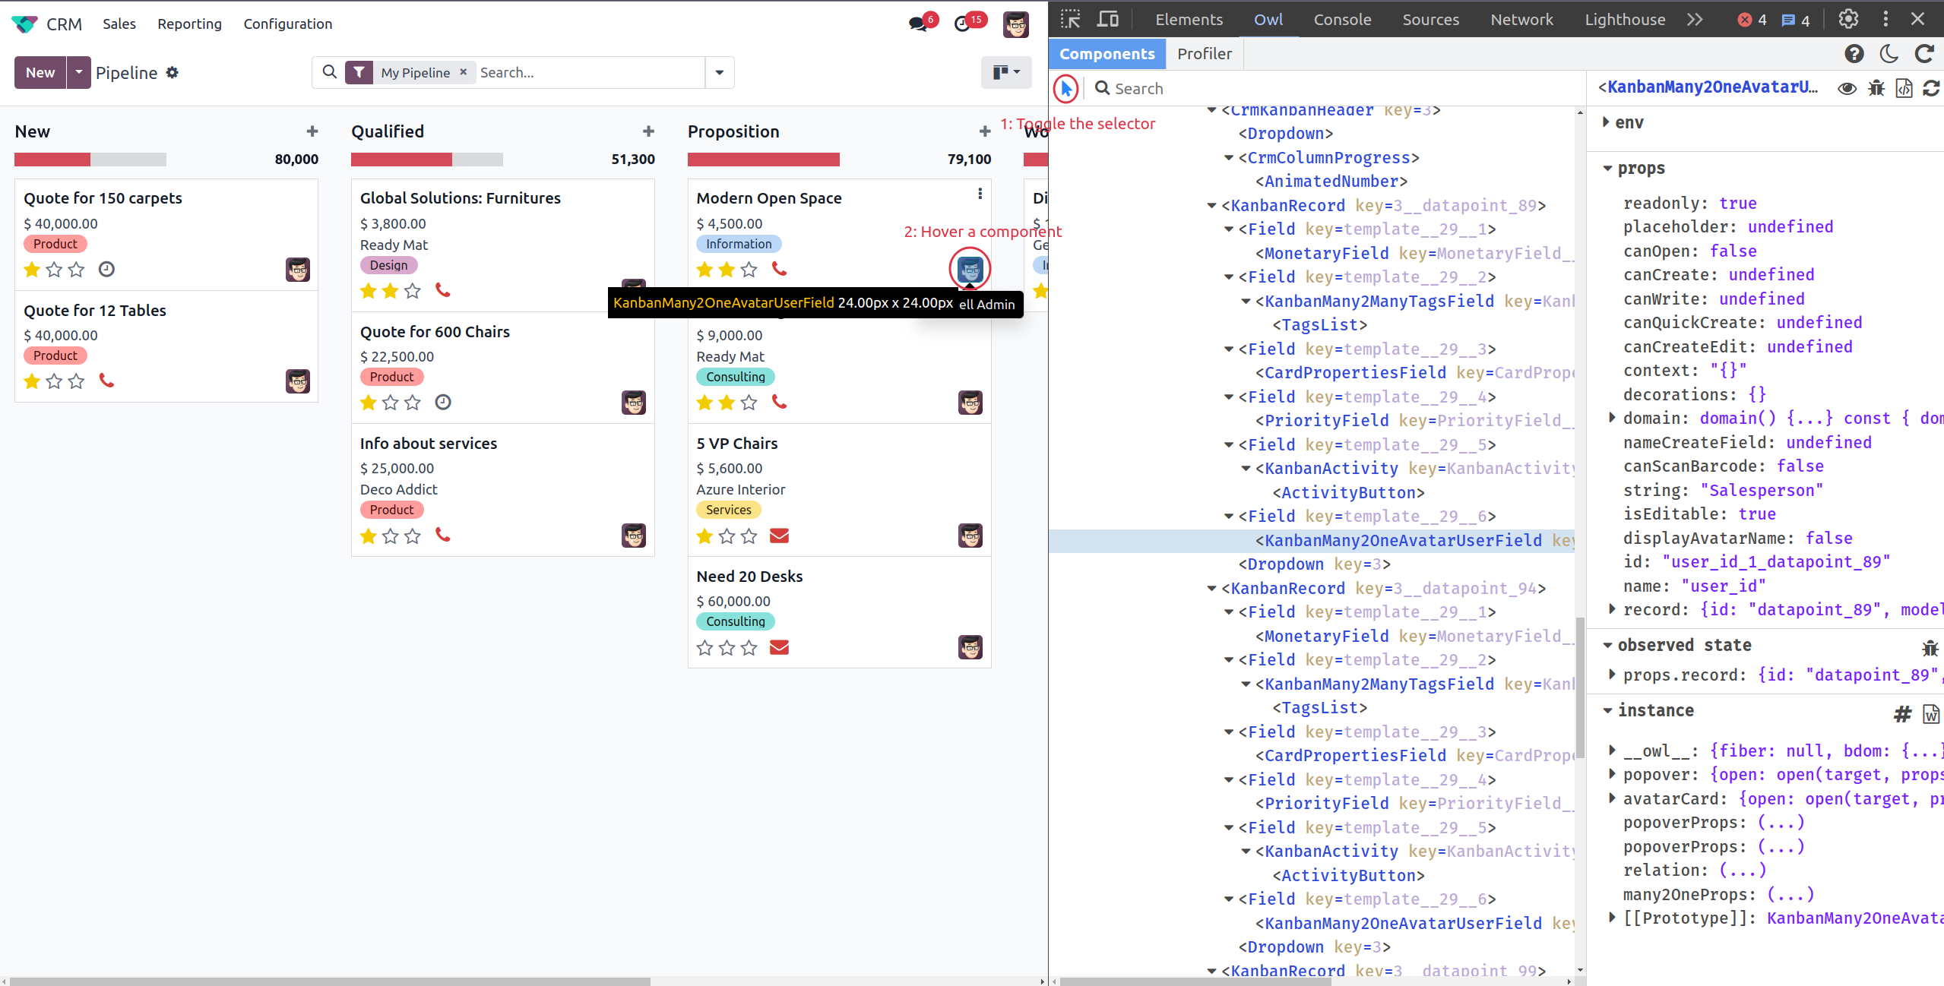Screen dimensions: 1944x986
Task: Remove the My Pipeline filter
Action: tap(463, 72)
